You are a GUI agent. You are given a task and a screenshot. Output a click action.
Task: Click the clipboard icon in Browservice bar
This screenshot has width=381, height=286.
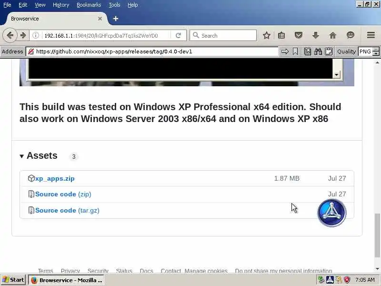coord(329,51)
